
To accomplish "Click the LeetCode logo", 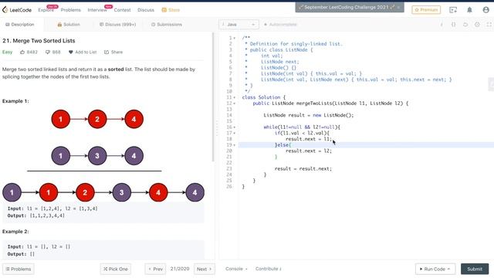I will [17, 10].
